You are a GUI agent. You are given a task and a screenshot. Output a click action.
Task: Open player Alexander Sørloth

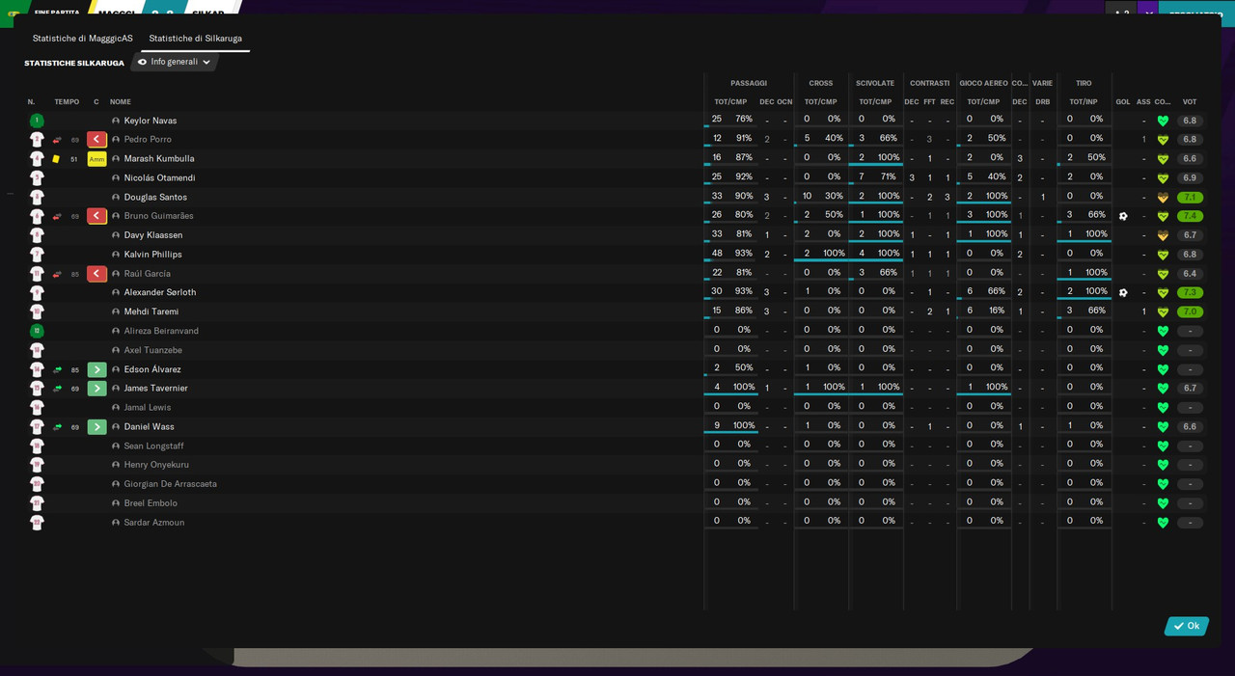click(160, 292)
